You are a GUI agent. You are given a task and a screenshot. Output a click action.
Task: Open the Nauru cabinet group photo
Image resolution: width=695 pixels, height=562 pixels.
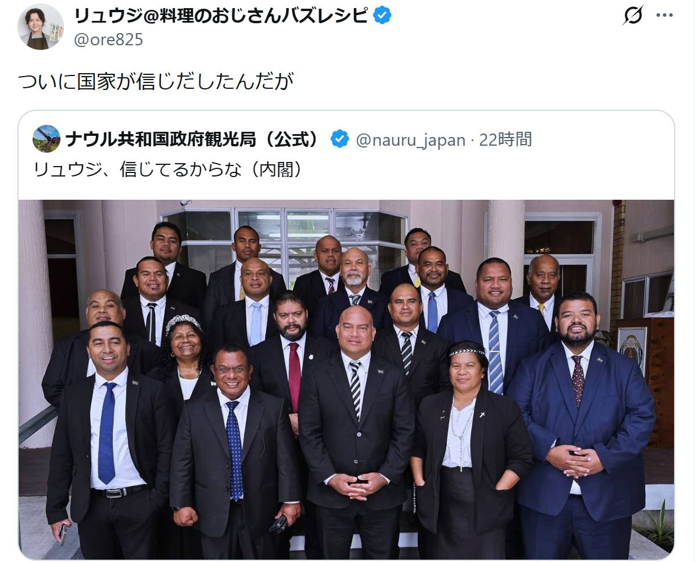(x=346, y=379)
